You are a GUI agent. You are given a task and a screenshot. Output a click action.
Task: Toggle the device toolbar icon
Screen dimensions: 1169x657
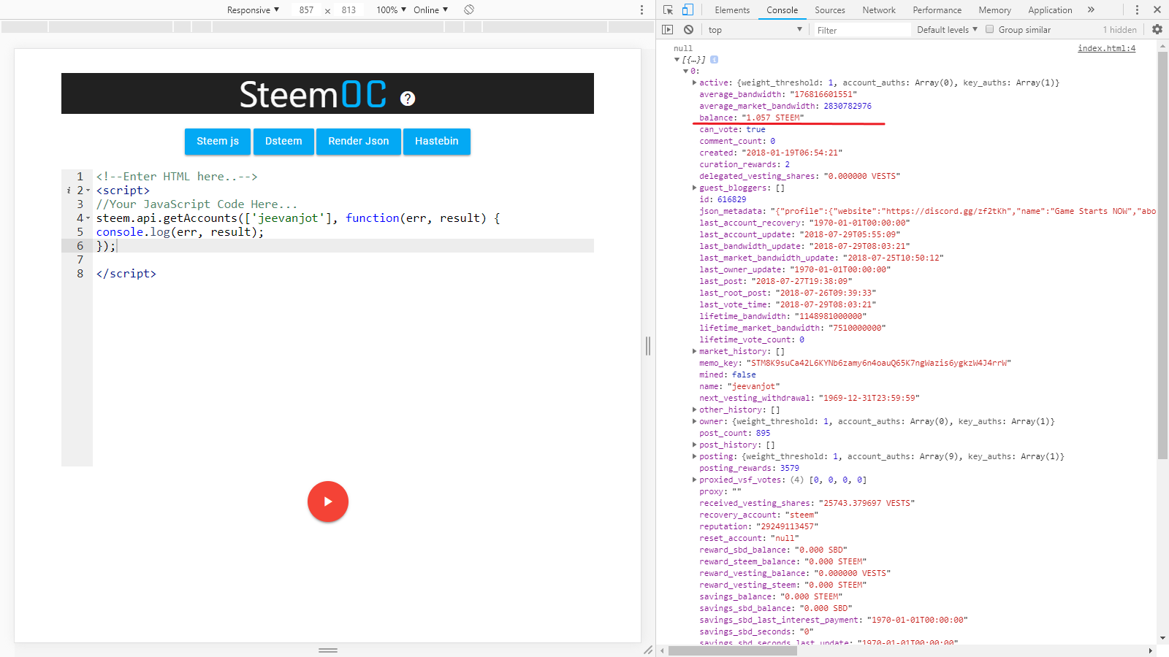click(x=688, y=9)
